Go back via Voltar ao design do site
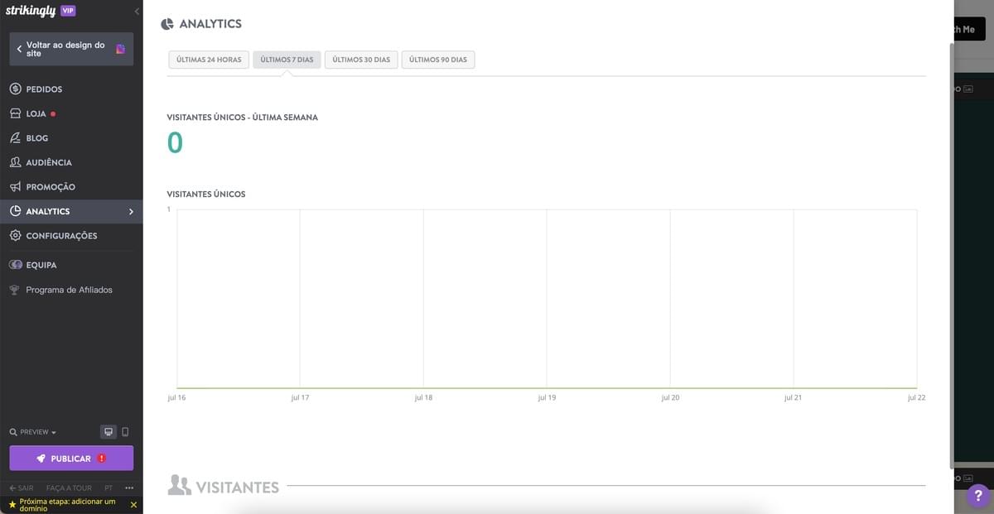Screen dimensions: 994x514 point(71,49)
